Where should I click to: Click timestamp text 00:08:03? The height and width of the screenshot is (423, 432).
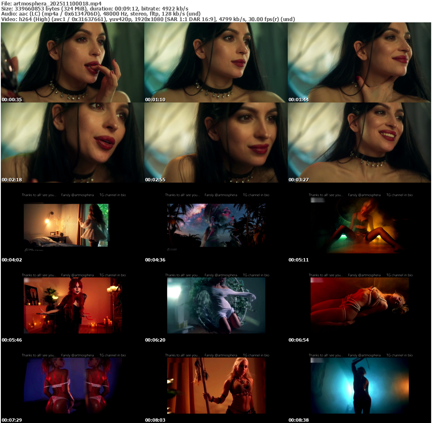pyautogui.click(x=155, y=420)
